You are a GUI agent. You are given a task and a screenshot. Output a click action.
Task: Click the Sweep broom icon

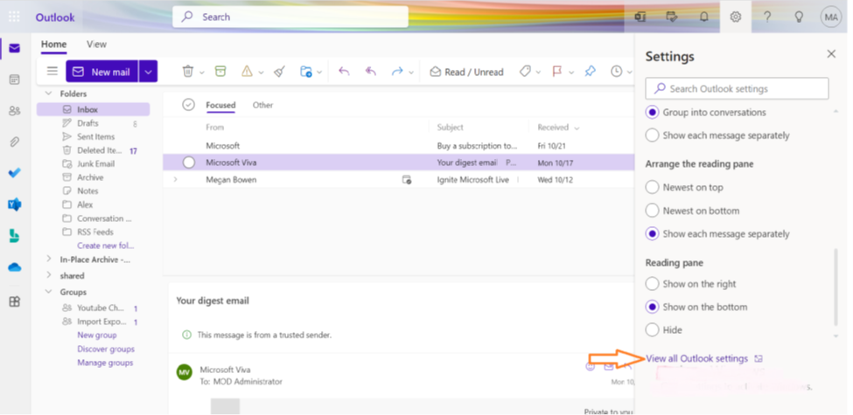280,71
